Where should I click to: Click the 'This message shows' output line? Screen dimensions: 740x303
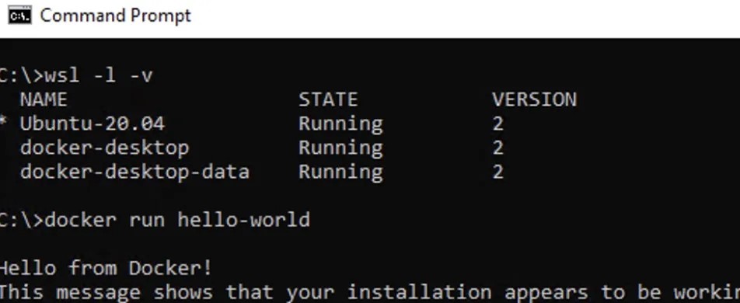pyautogui.click(x=370, y=292)
